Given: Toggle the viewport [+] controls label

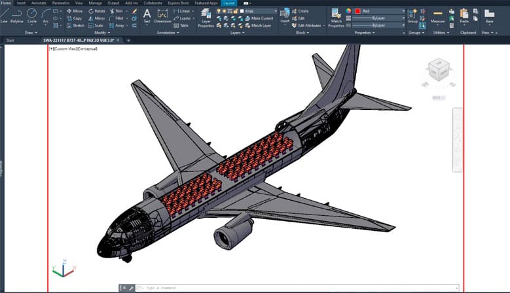Looking at the screenshot, I should 51,49.
